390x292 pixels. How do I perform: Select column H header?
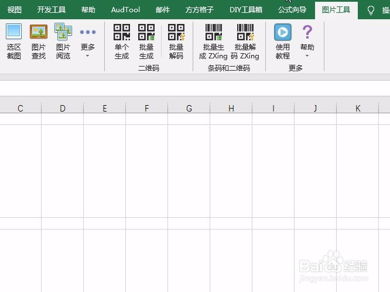(231, 108)
